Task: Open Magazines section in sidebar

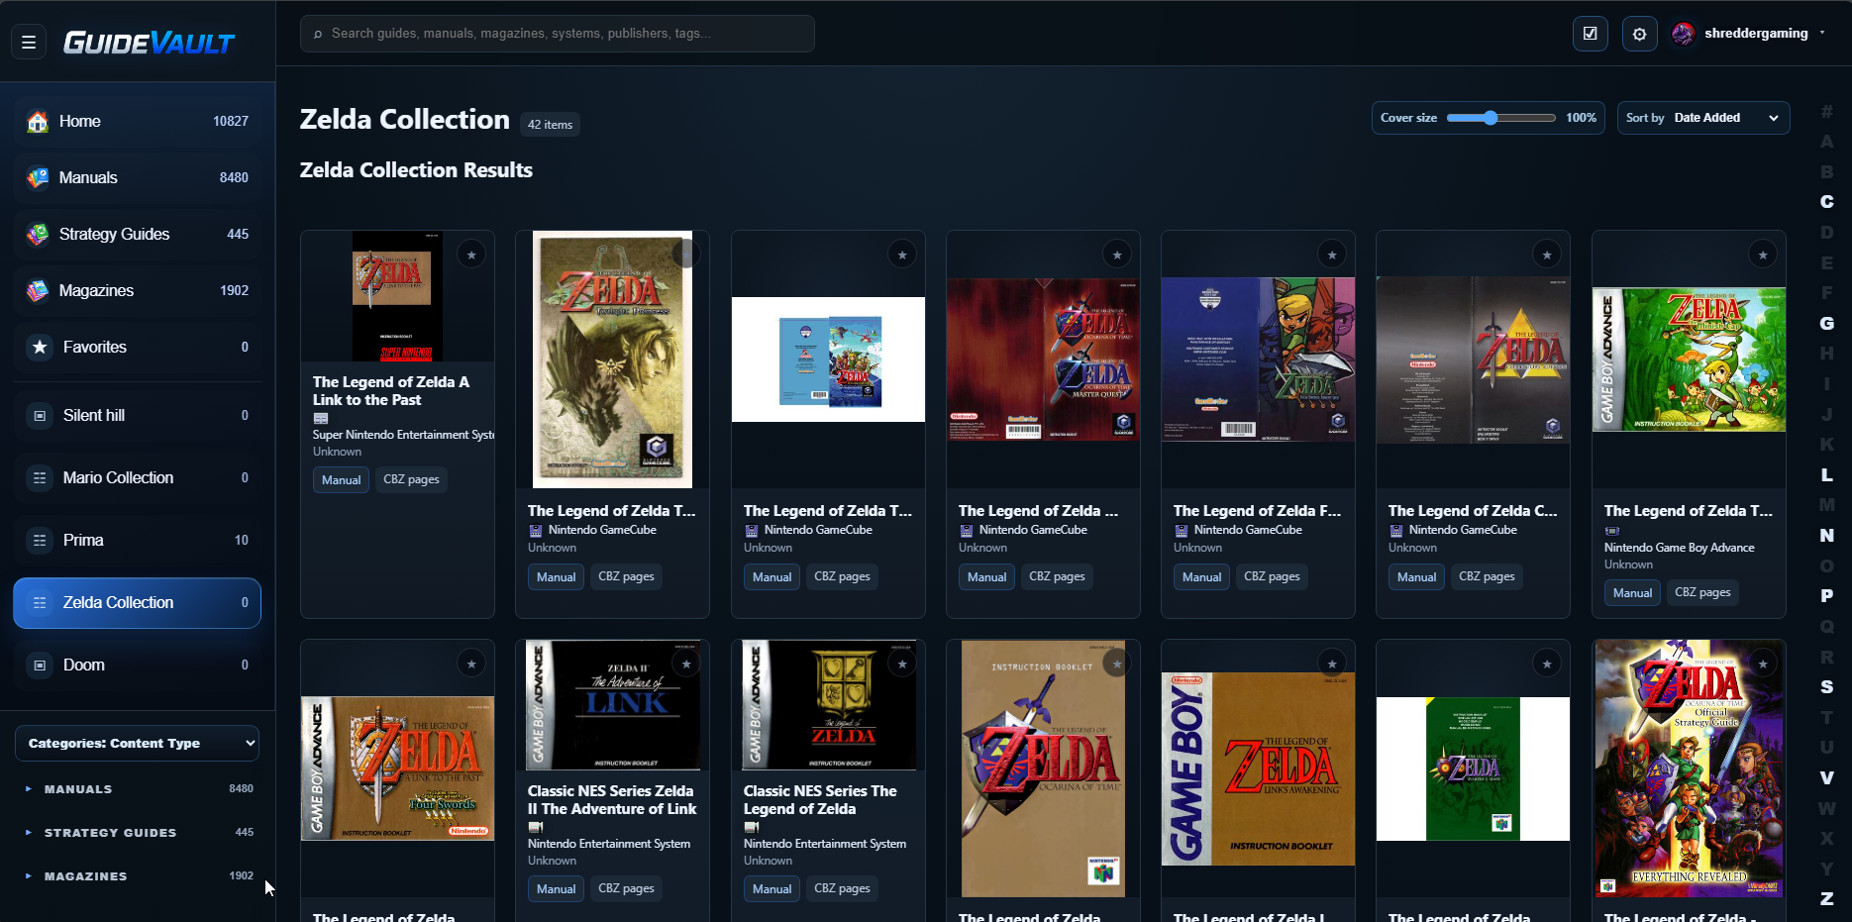Action: tap(137, 291)
